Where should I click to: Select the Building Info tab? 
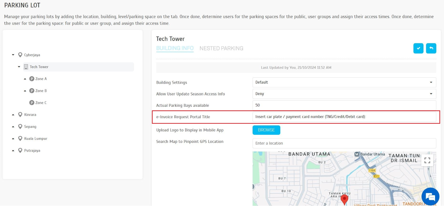tap(175, 48)
